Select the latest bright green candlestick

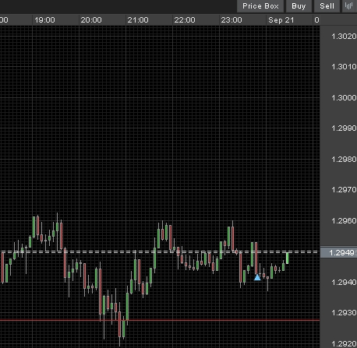pyautogui.click(x=287, y=258)
